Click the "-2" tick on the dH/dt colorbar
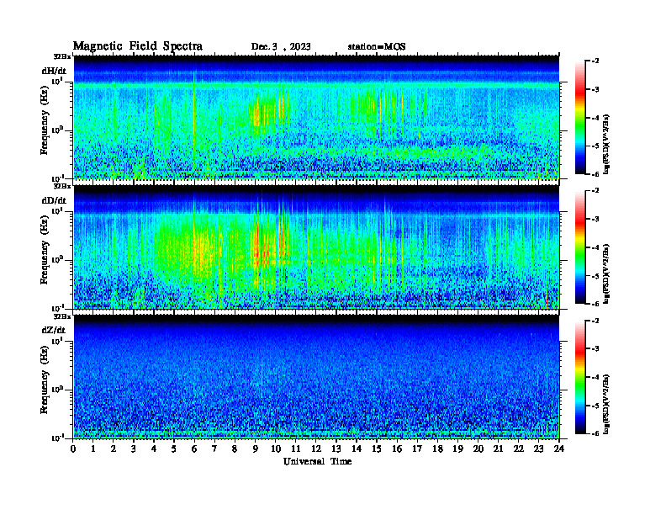The image size is (666, 515). coord(595,61)
